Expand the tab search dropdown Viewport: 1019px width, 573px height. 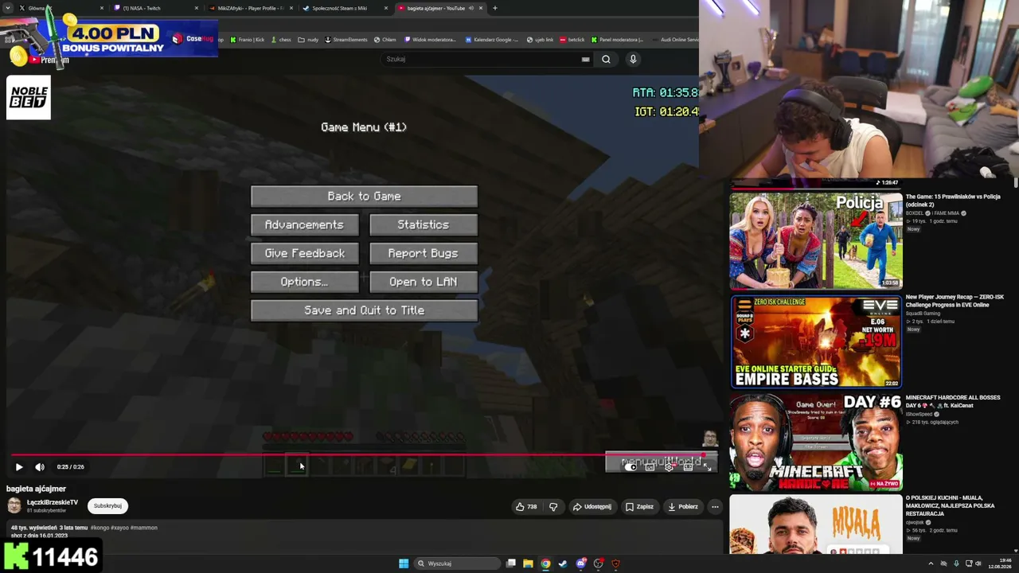[6, 8]
